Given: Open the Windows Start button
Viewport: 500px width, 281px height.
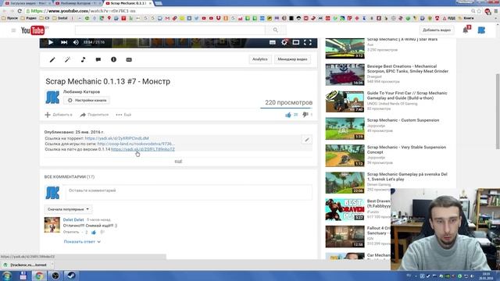Looking at the screenshot, I should 6,276.
